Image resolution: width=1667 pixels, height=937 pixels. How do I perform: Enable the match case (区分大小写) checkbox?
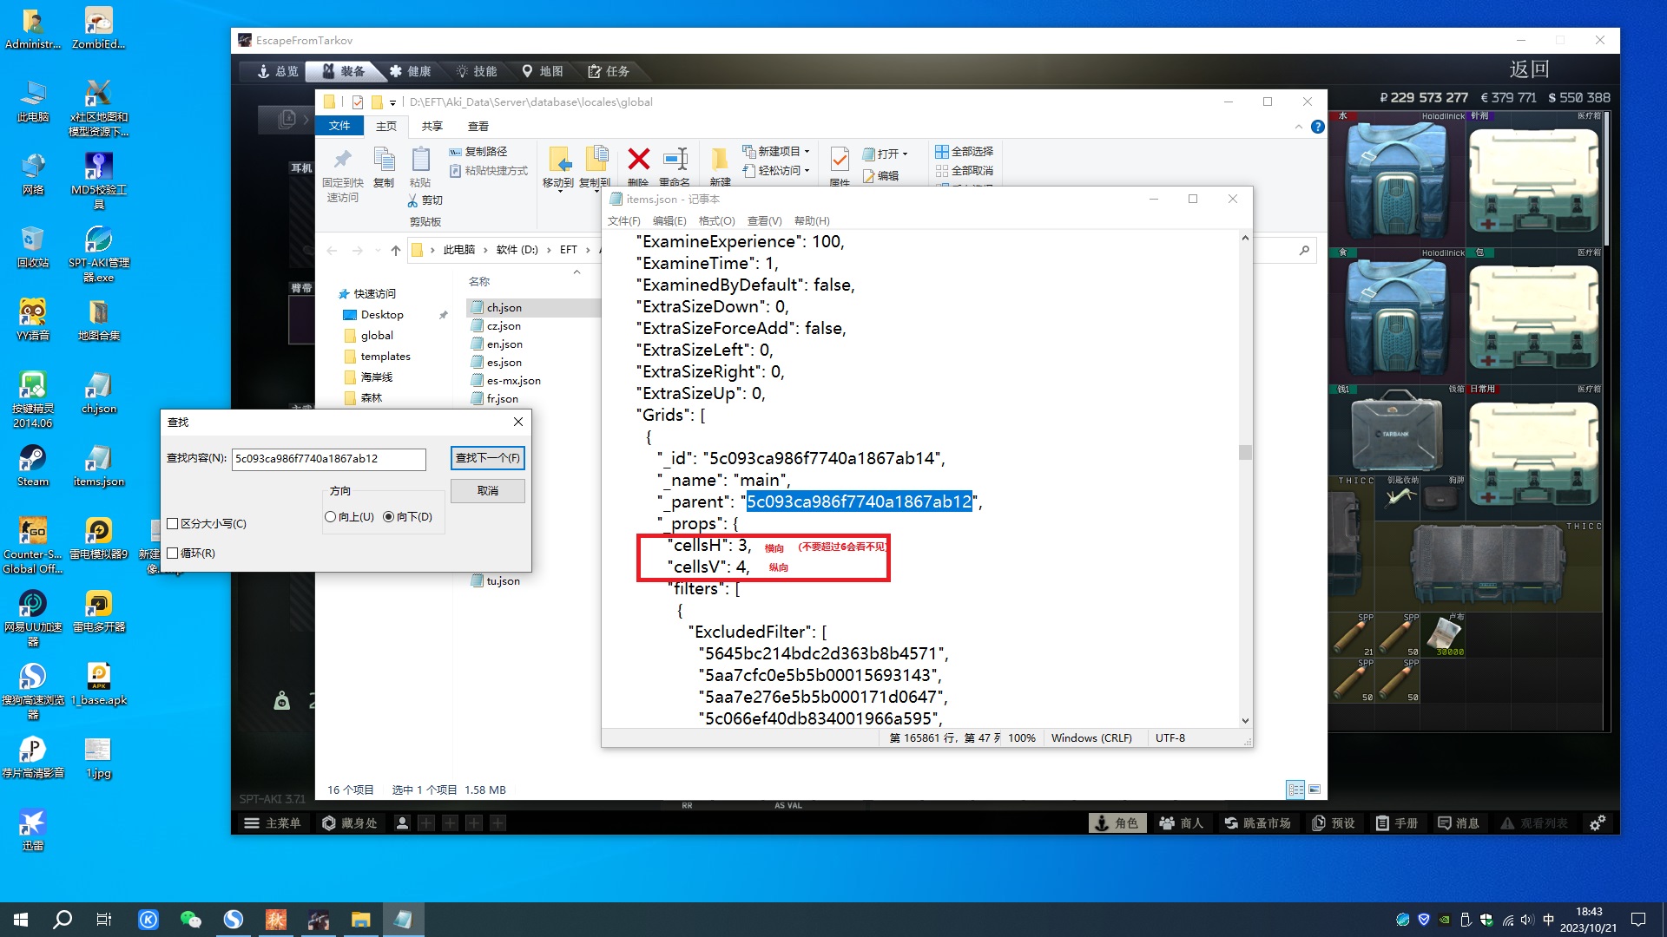[173, 523]
